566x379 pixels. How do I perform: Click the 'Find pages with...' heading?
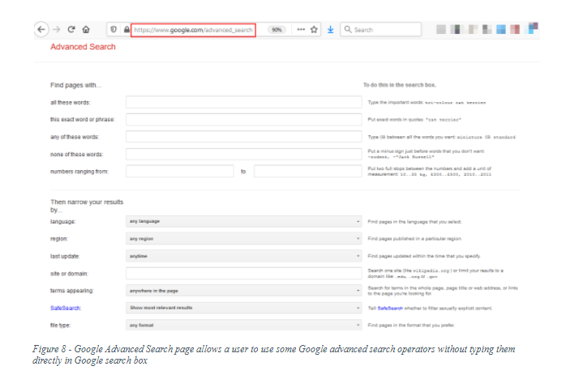(75, 85)
